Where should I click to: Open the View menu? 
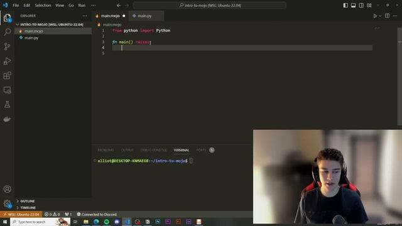60,6
